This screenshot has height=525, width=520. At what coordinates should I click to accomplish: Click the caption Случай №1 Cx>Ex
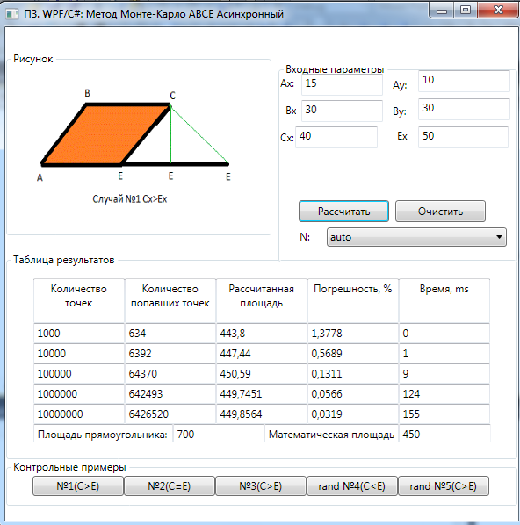click(x=130, y=199)
